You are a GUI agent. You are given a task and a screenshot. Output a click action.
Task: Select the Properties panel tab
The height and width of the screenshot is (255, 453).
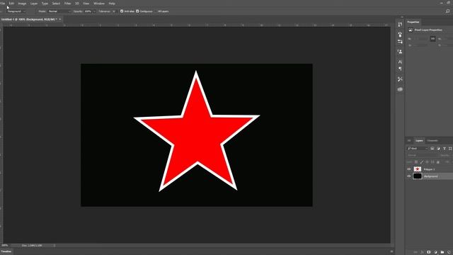tap(413, 22)
